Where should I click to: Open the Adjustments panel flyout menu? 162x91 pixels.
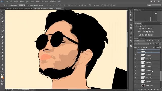point(160,24)
